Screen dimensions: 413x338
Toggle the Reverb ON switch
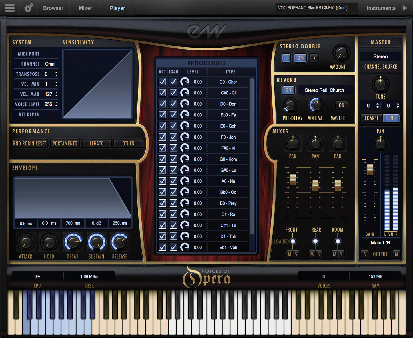(x=288, y=90)
